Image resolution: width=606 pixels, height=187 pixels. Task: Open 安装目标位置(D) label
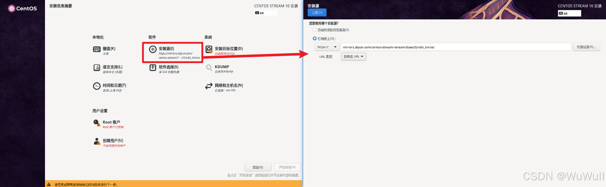229,48
